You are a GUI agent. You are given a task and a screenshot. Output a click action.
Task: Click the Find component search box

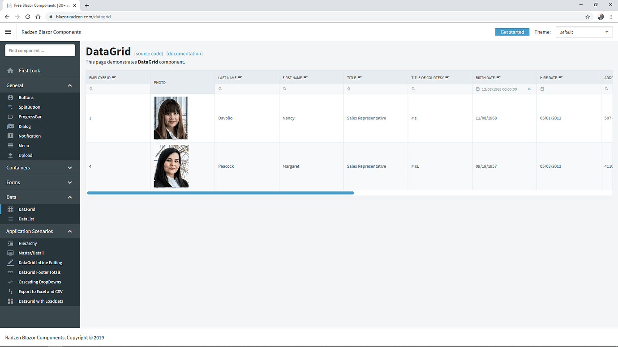point(40,51)
